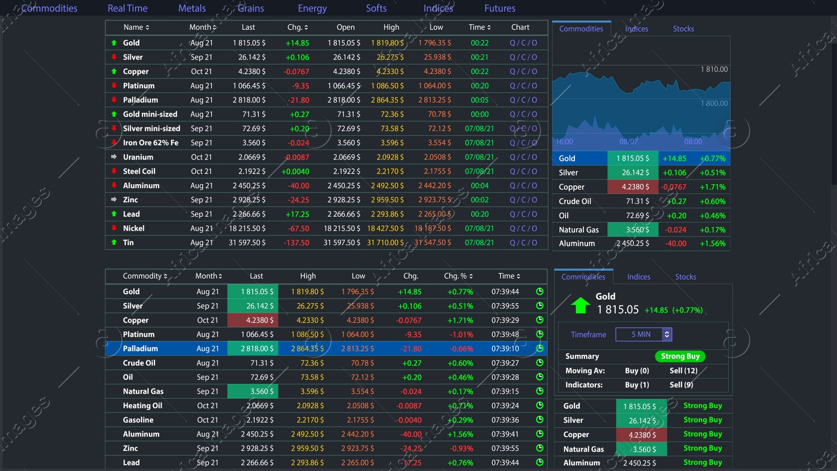Open Q/C/O chart links for Tin

tap(524, 242)
